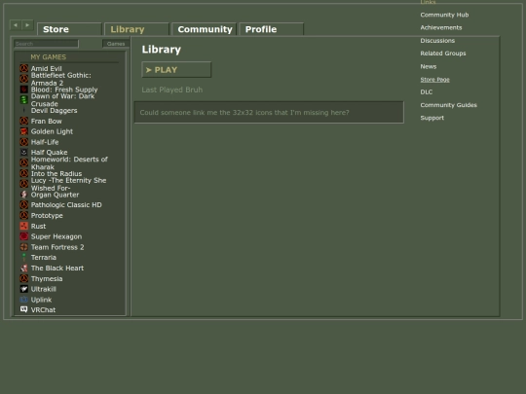Open the Achievements link
526x394 pixels.
click(441, 27)
